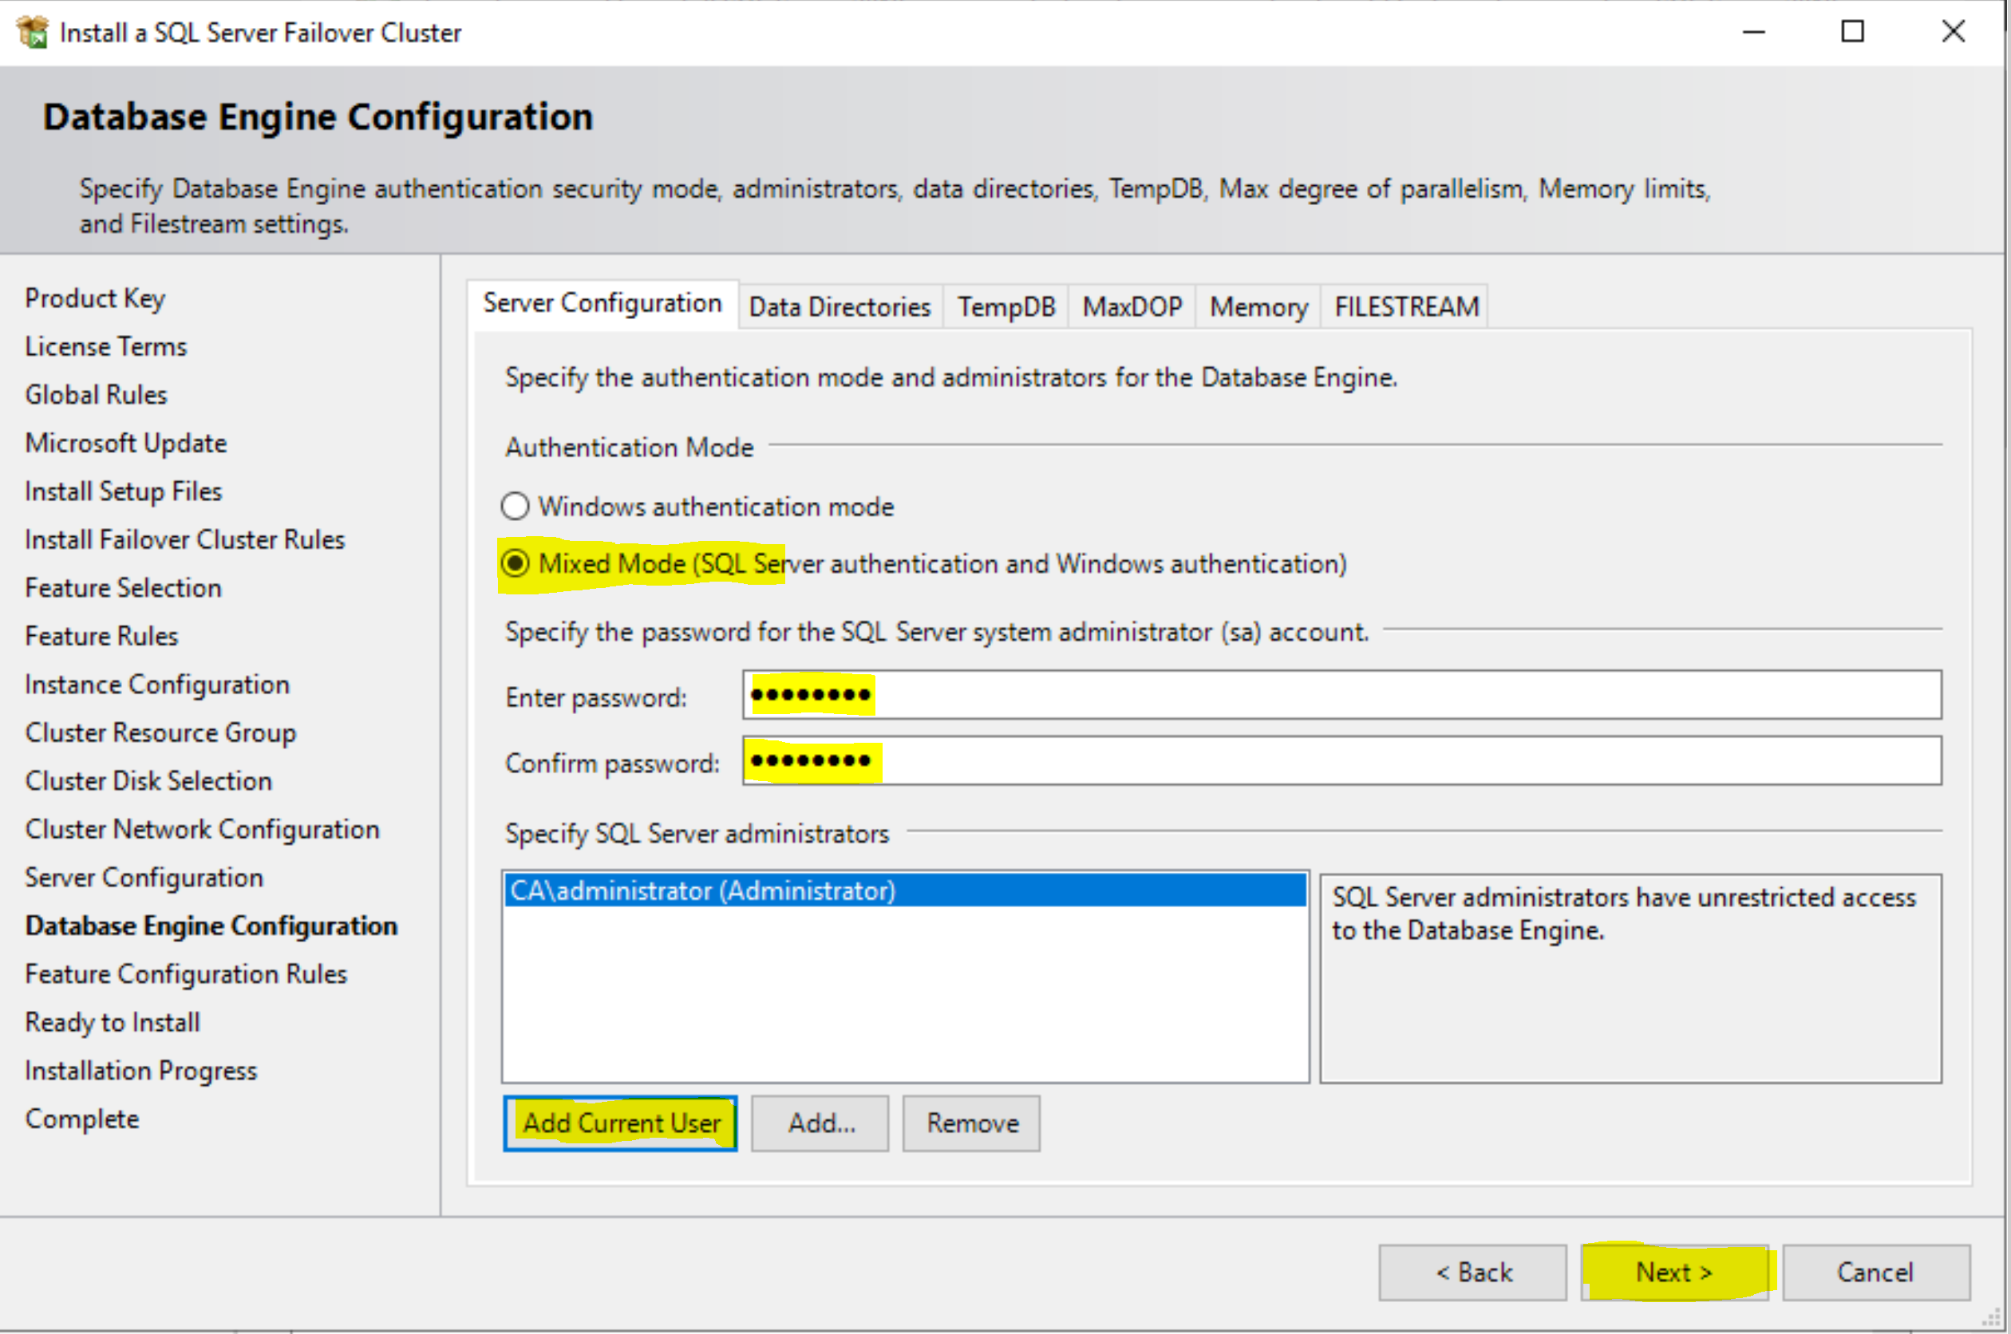
Task: Go to the MaxDOP tab
Action: coord(1132,306)
